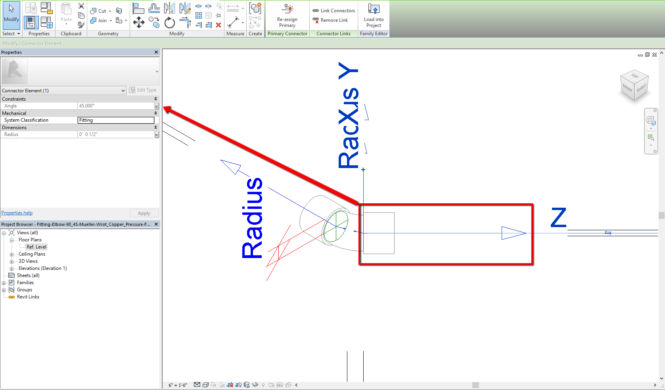Click the ViewCube in drawing area
Image resolution: width=665 pixels, height=390 pixels.
click(x=634, y=85)
